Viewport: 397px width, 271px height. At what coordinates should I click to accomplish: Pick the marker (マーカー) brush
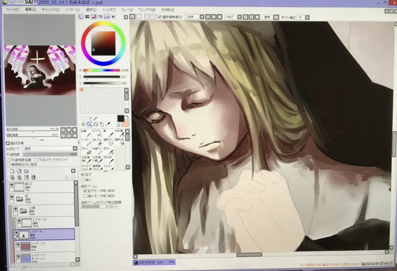(86, 142)
